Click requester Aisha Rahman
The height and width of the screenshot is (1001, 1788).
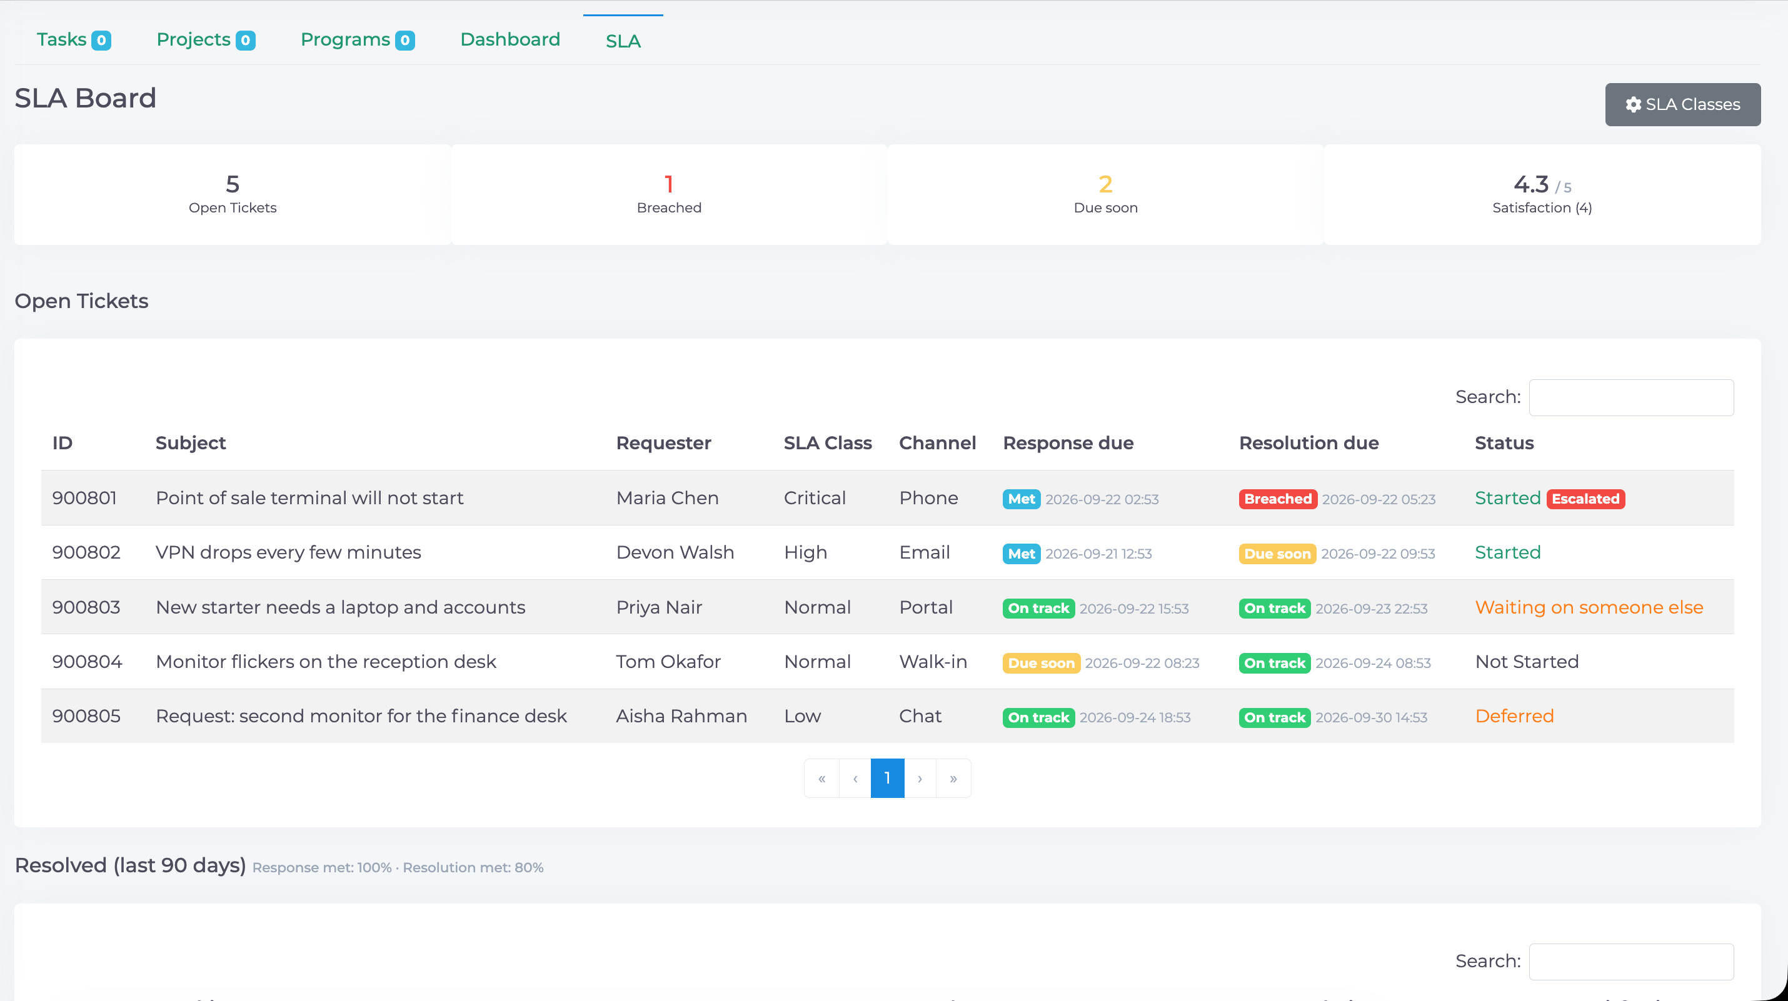(681, 717)
